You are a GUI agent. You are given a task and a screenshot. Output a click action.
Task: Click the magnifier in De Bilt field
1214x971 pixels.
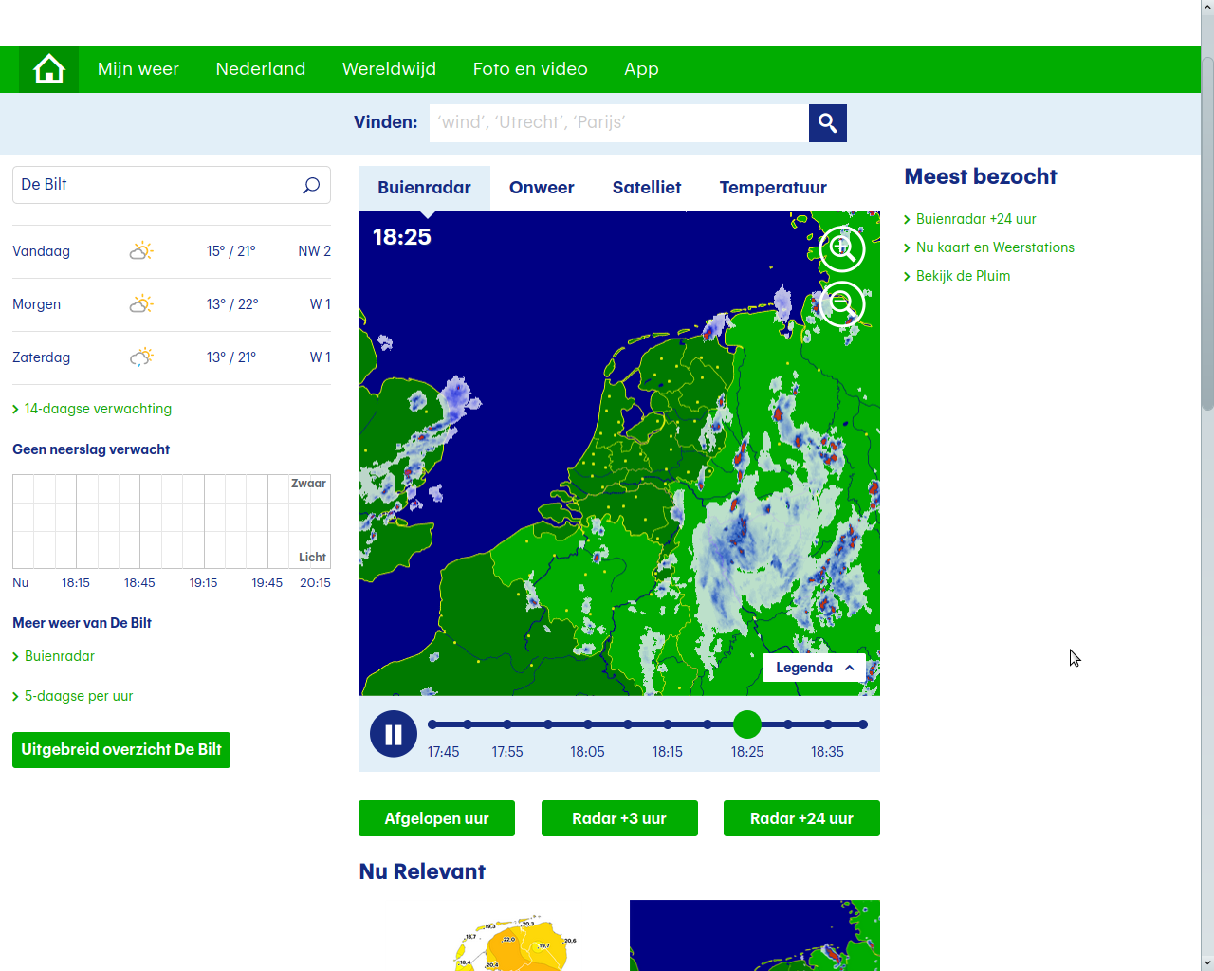(x=311, y=186)
